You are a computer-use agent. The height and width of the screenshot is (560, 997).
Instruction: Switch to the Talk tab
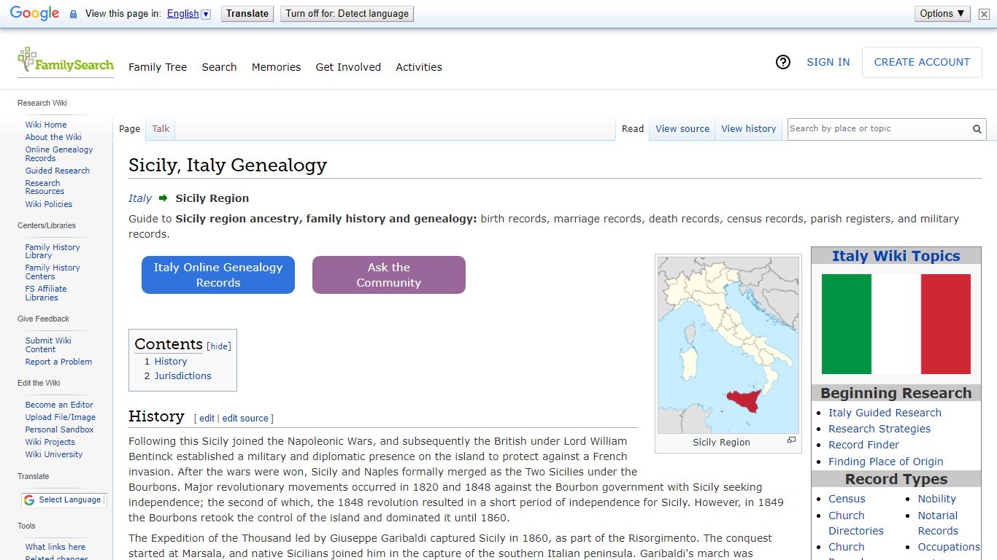coord(161,128)
